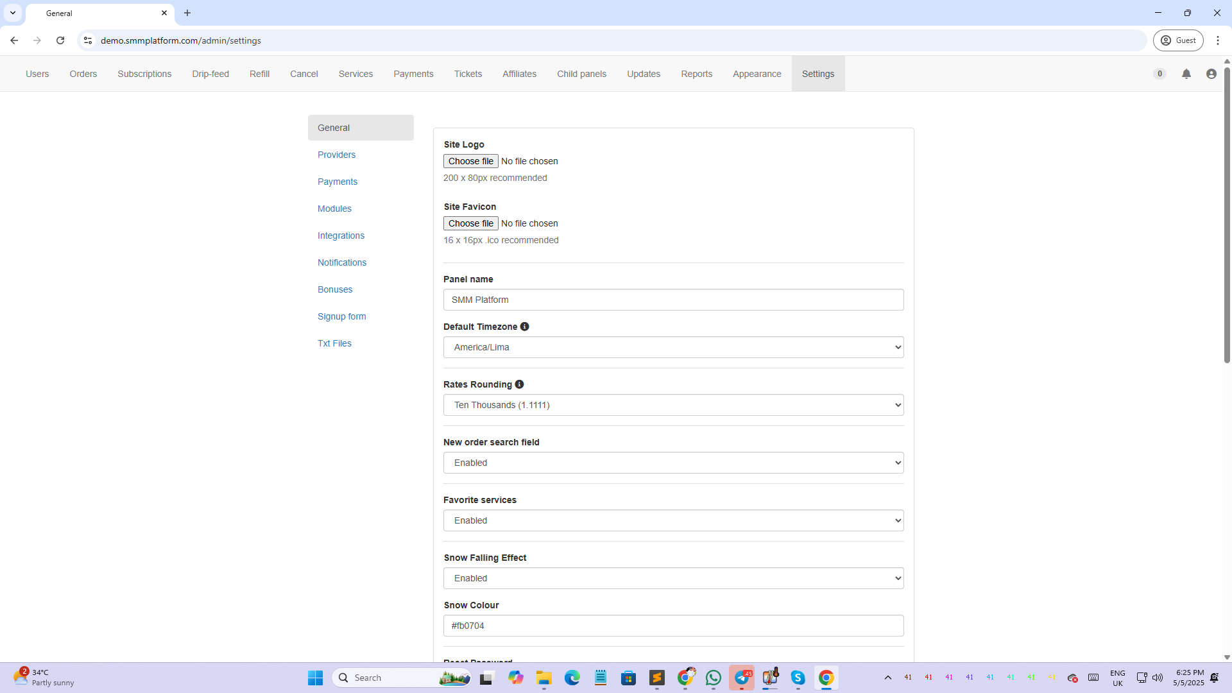Open File Explorer in the taskbar
The width and height of the screenshot is (1232, 693).
click(543, 678)
